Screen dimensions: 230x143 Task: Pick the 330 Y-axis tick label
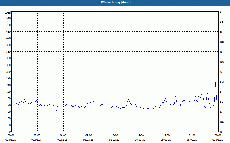pos(9,58)
